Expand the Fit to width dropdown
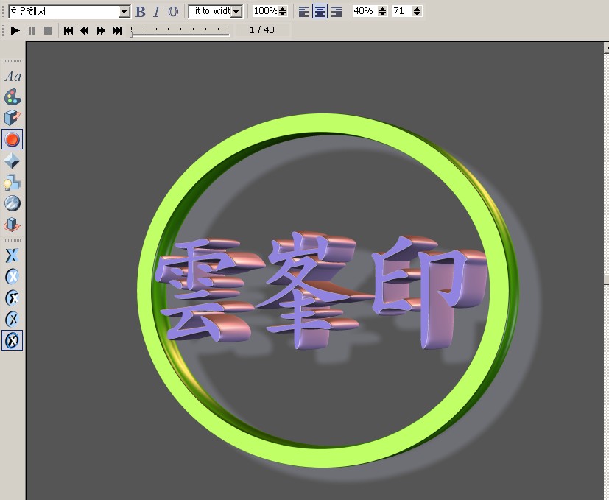Screen dimensions: 609x500 tap(236, 12)
